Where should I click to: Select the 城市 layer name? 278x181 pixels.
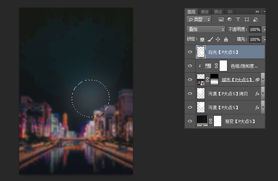(237, 80)
